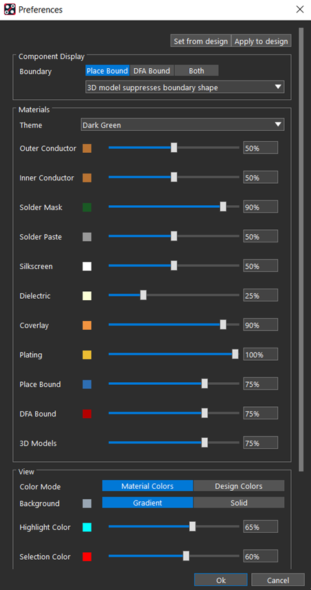Click the Plating yellow color swatch

pyautogui.click(x=87, y=355)
